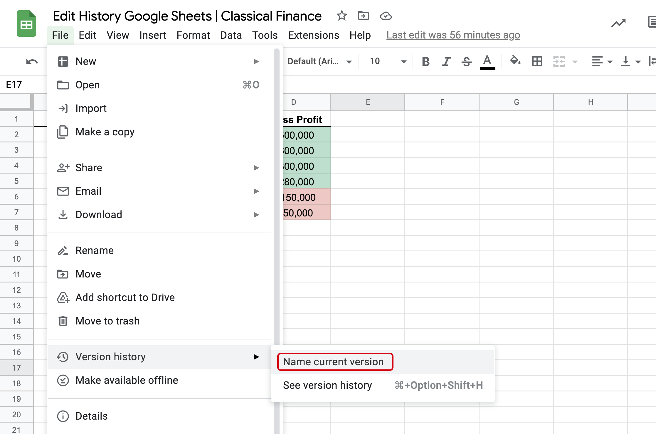
Task: Toggle bold formatting
Action: [425, 61]
